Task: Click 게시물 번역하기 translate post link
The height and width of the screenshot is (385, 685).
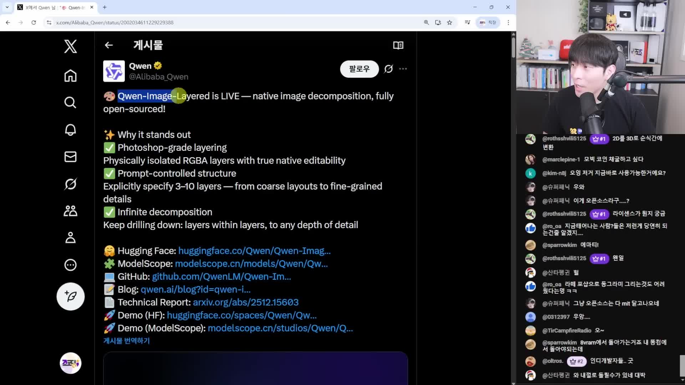Action: coord(126,341)
